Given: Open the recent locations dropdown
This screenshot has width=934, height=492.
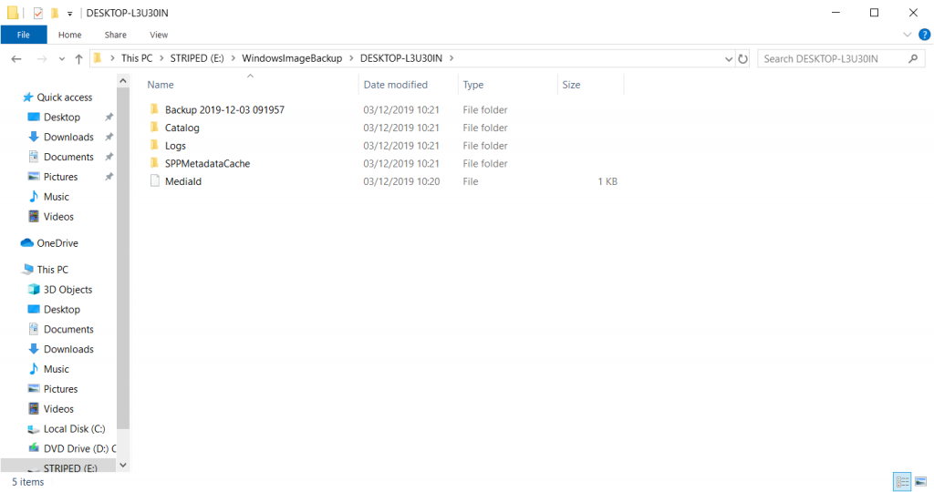Looking at the screenshot, I should 62,58.
